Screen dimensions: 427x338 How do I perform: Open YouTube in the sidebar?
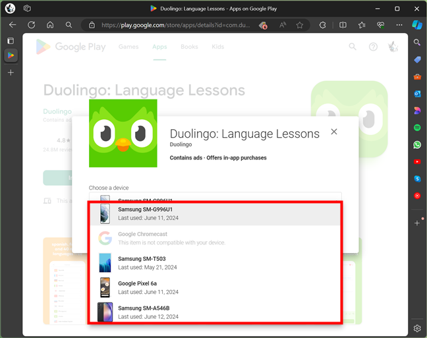pos(417,162)
